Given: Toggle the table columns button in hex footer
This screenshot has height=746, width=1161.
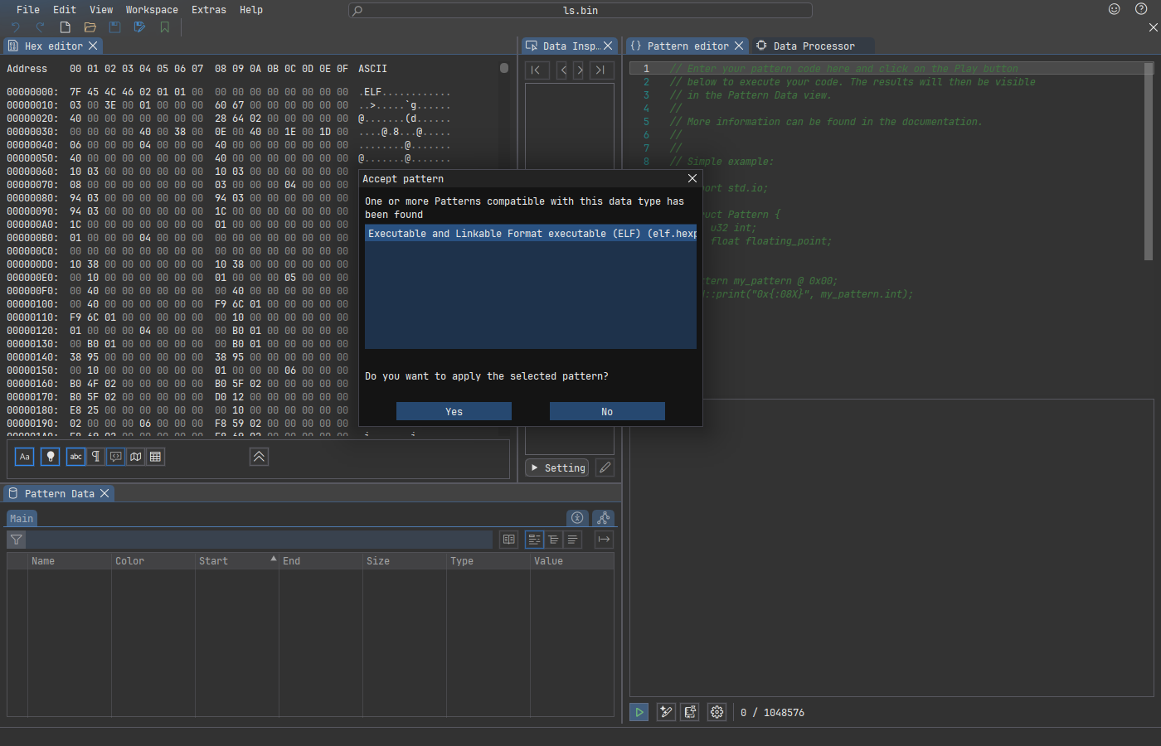Looking at the screenshot, I should tap(156, 457).
